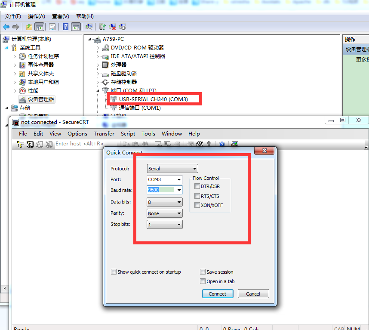Click SecureCRT SecureFX toolbar icon

tap(235, 144)
